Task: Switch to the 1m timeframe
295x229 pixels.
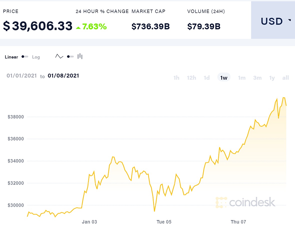Action: click(242, 78)
